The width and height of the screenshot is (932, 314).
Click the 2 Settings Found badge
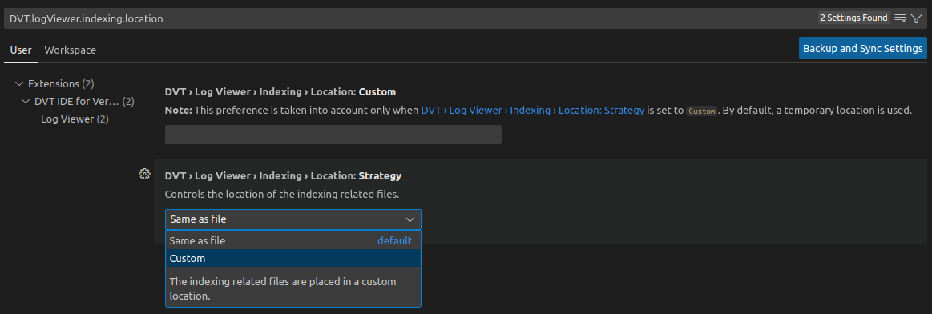(854, 18)
